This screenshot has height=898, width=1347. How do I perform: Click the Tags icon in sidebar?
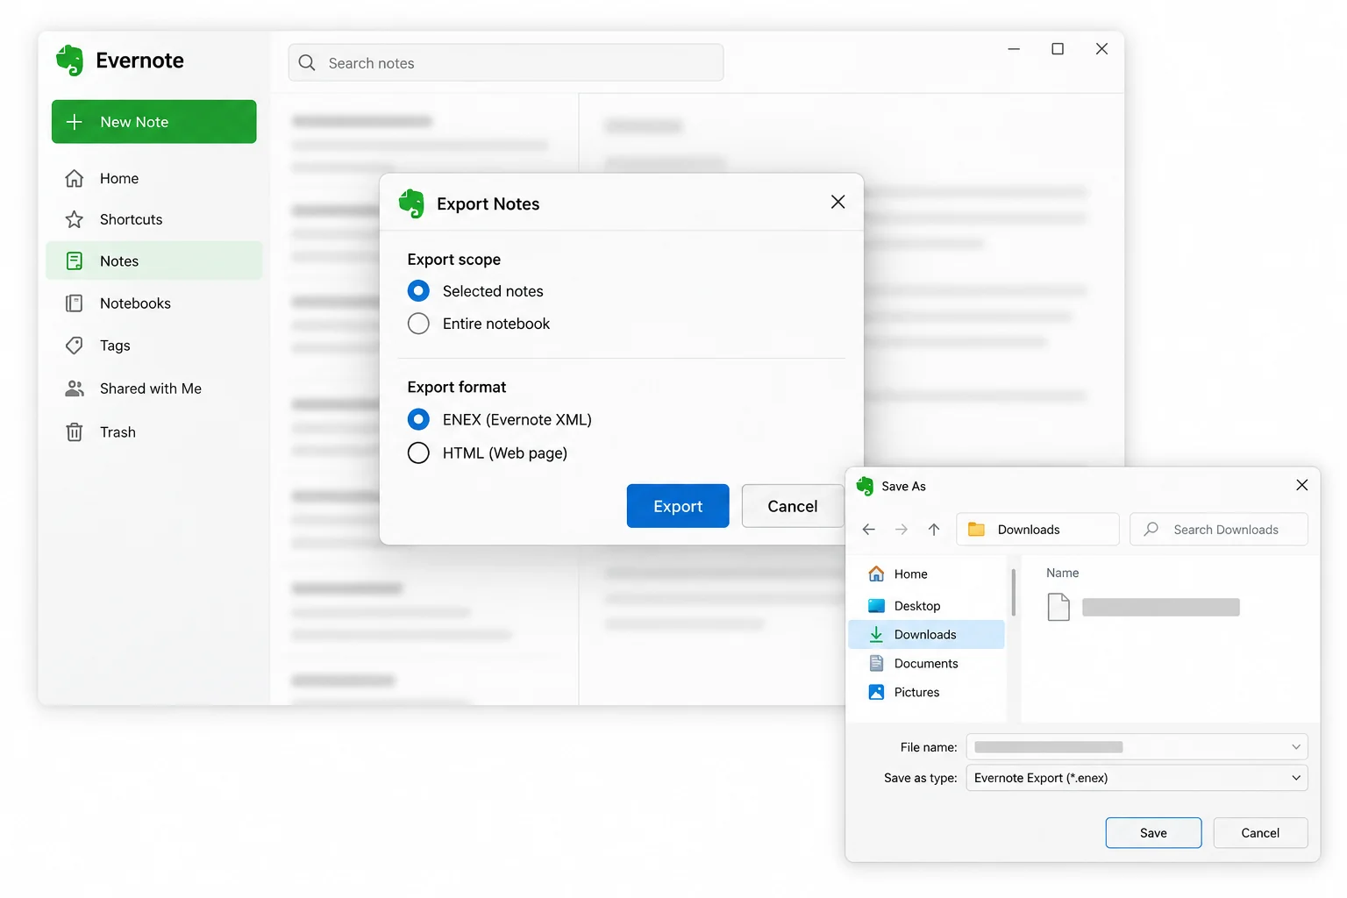(75, 346)
